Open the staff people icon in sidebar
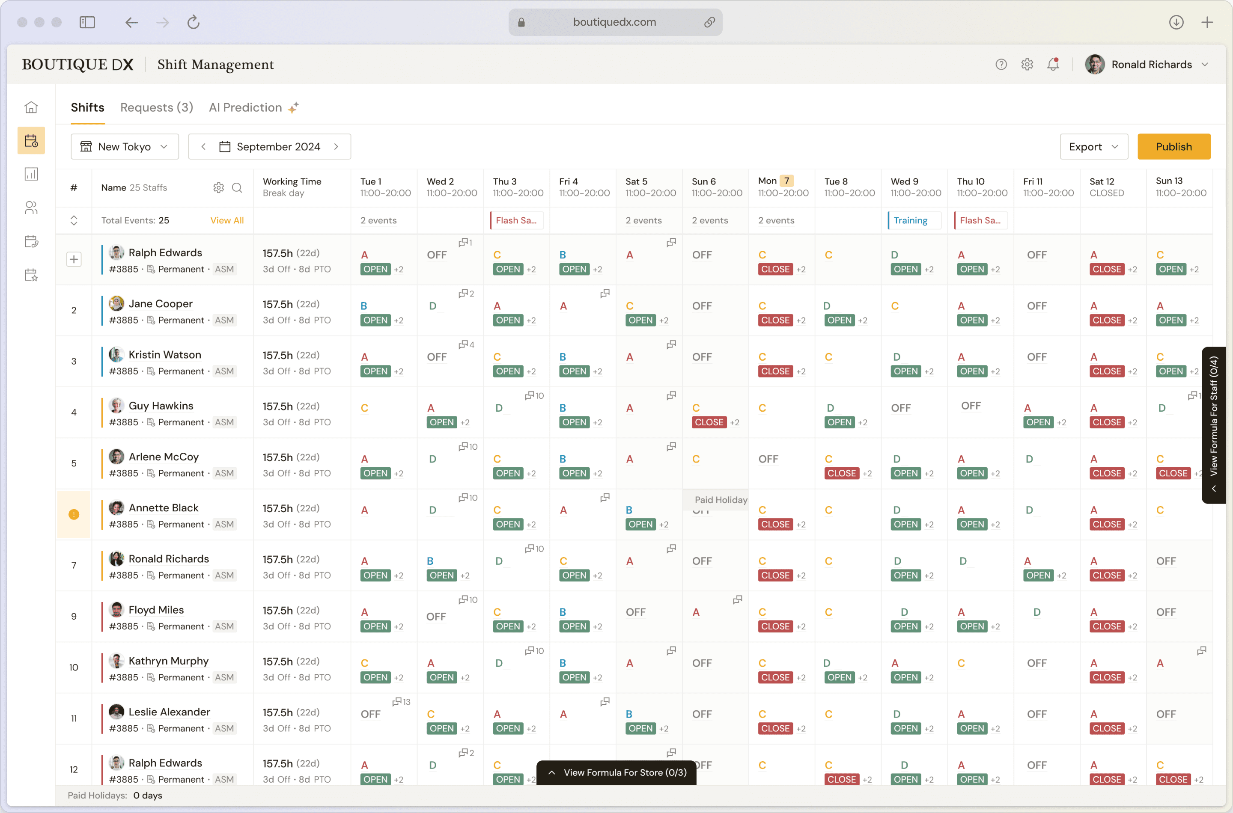Viewport: 1233px width, 813px height. point(31,208)
